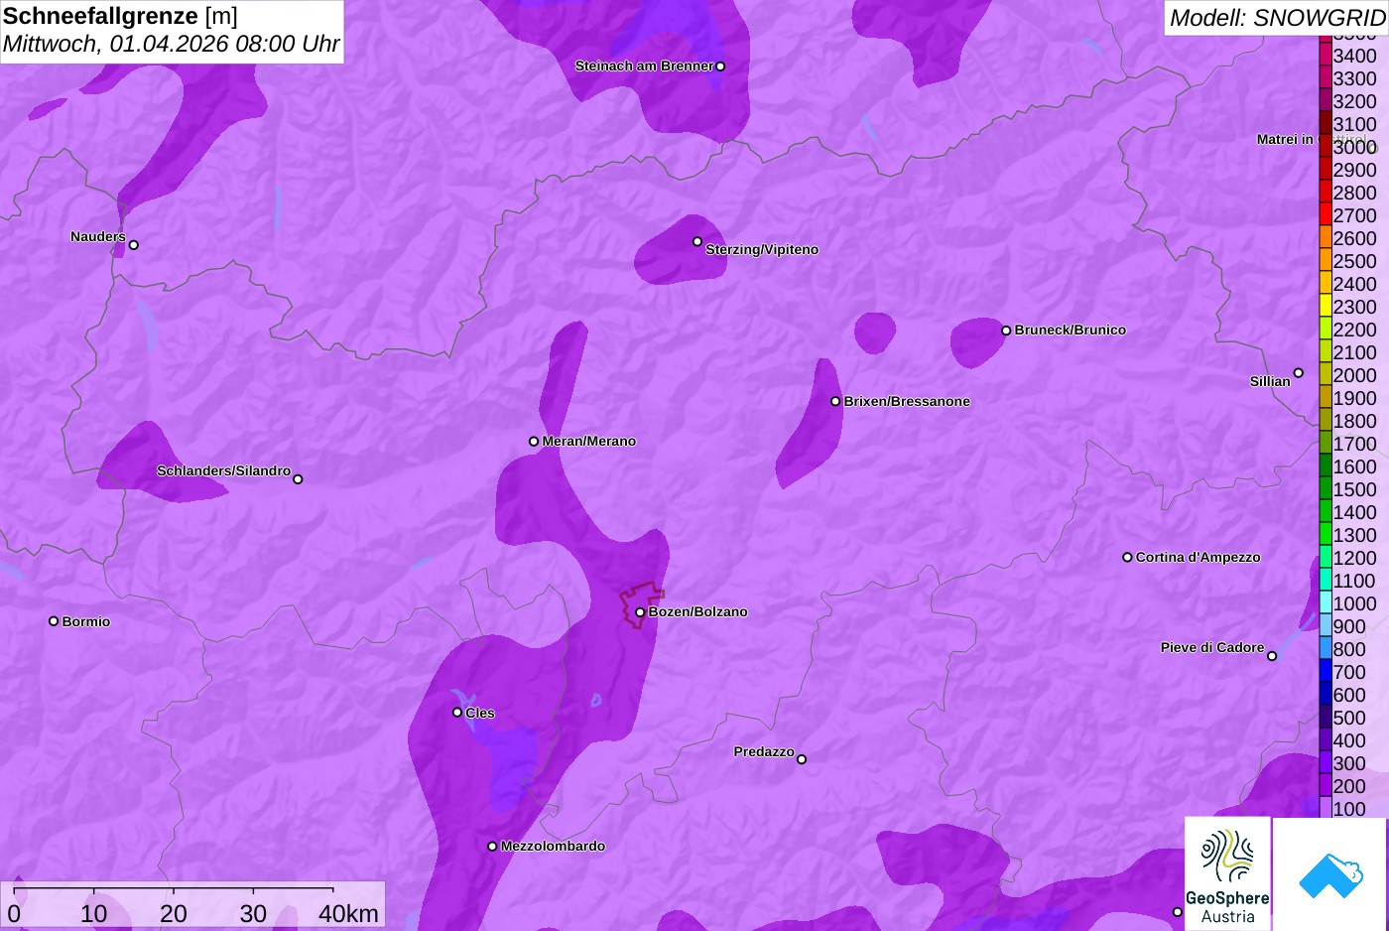Click the 40km scale bar label
This screenshot has width=1389, height=931.
[348, 914]
